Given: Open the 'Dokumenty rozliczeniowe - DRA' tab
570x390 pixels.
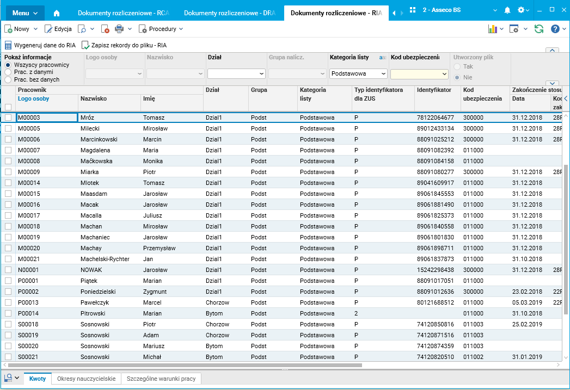Looking at the screenshot, I should [229, 13].
